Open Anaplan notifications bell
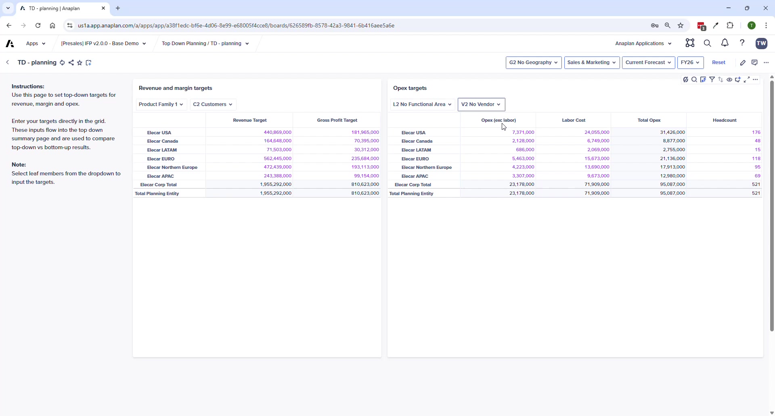The height and width of the screenshot is (416, 775). [x=725, y=43]
